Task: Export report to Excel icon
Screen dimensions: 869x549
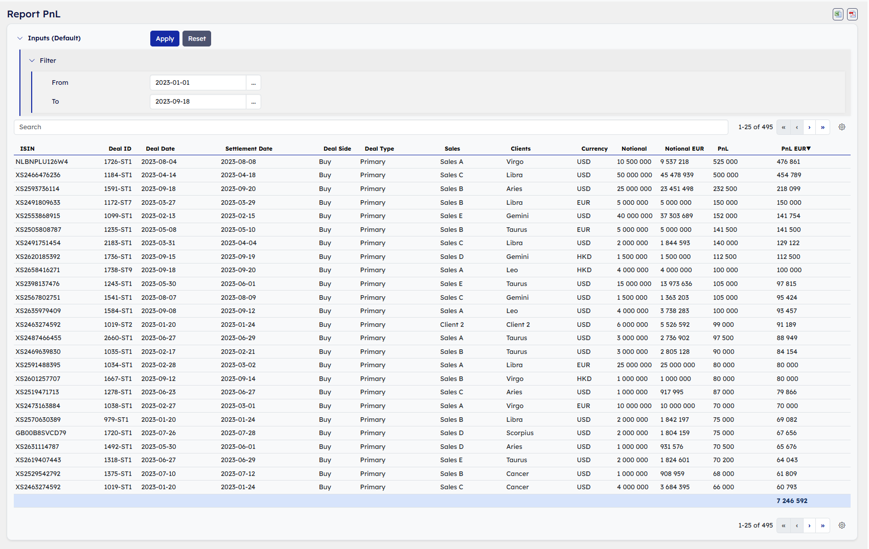Action: [x=838, y=14]
